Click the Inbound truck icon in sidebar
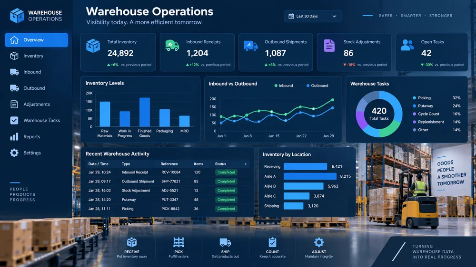 click(14, 72)
